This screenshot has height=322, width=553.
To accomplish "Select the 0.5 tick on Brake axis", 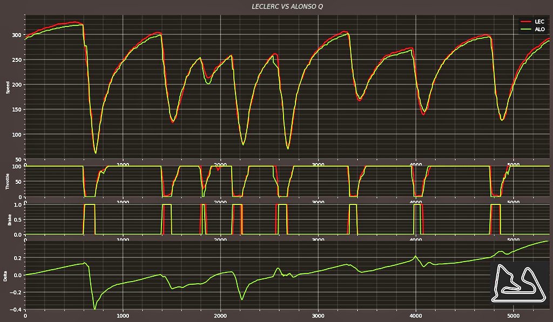I will [x=18, y=220].
